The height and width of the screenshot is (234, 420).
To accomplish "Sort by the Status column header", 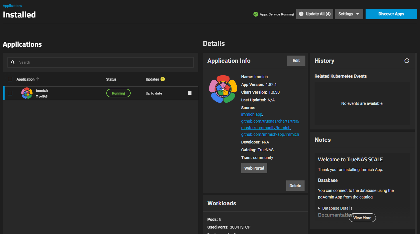I will pyautogui.click(x=111, y=79).
